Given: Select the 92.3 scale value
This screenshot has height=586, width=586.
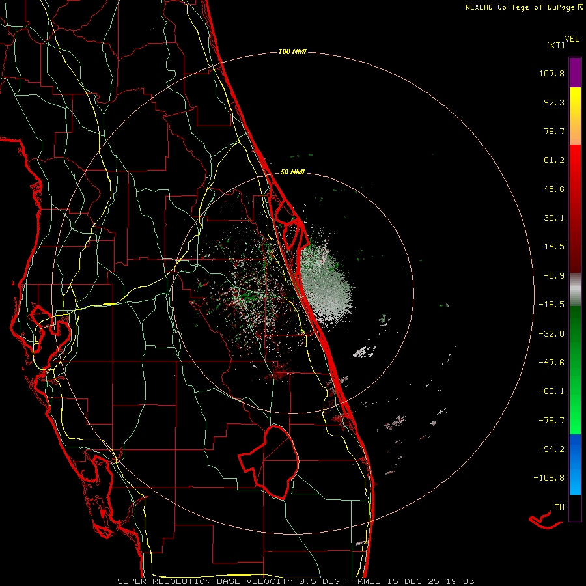Looking at the screenshot, I should [x=554, y=102].
